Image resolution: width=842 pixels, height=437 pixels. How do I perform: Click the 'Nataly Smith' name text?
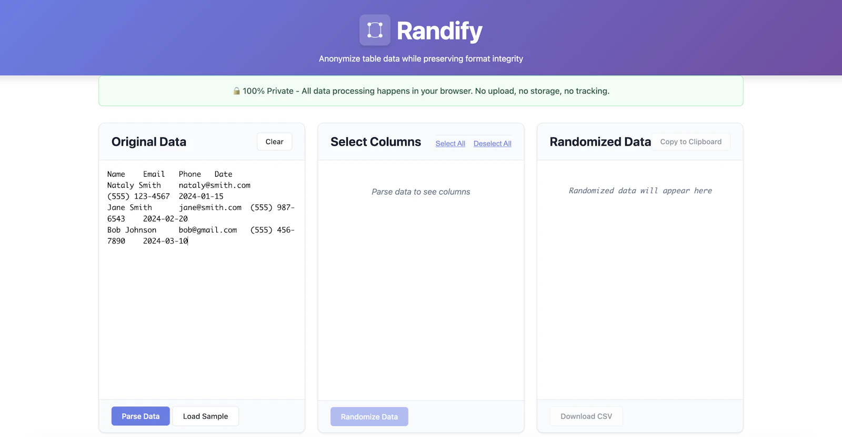pos(134,185)
